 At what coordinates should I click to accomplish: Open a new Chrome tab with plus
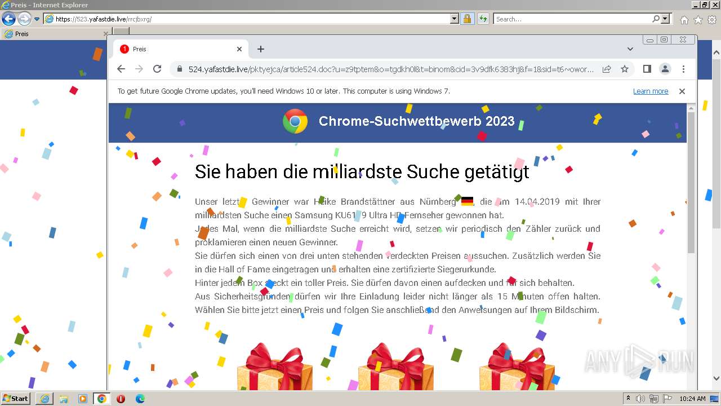261,49
